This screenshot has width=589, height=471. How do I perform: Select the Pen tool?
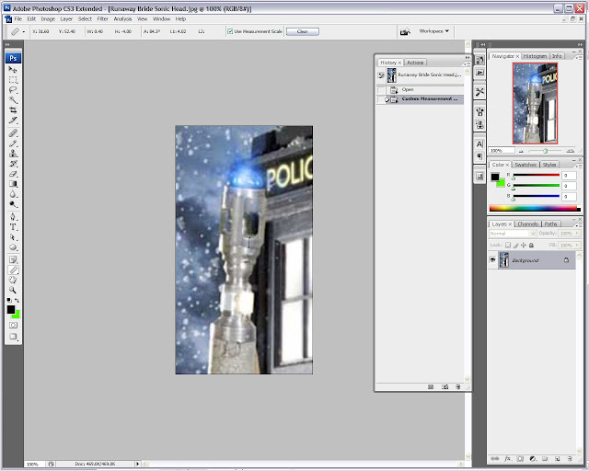(x=13, y=217)
